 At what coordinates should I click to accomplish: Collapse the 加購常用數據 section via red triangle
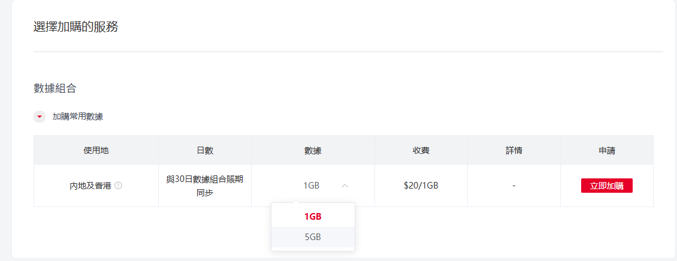[40, 117]
